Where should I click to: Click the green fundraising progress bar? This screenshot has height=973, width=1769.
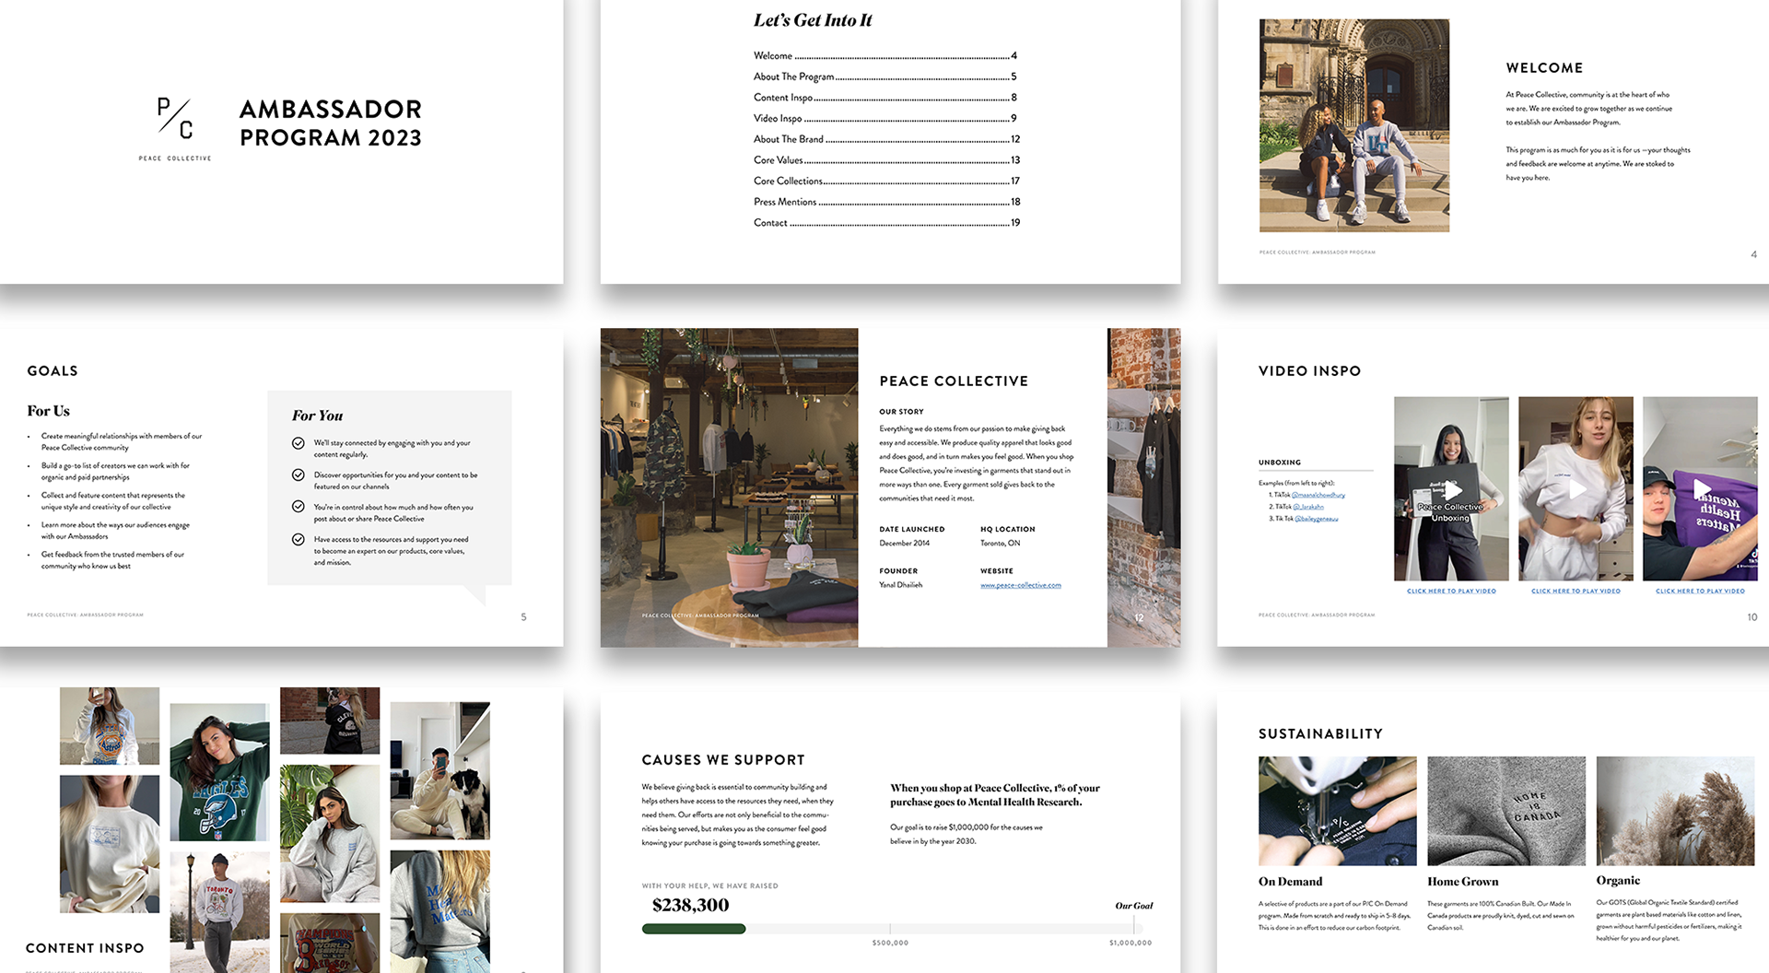coord(694,929)
